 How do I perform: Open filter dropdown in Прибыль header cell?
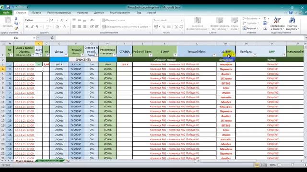[255, 55]
